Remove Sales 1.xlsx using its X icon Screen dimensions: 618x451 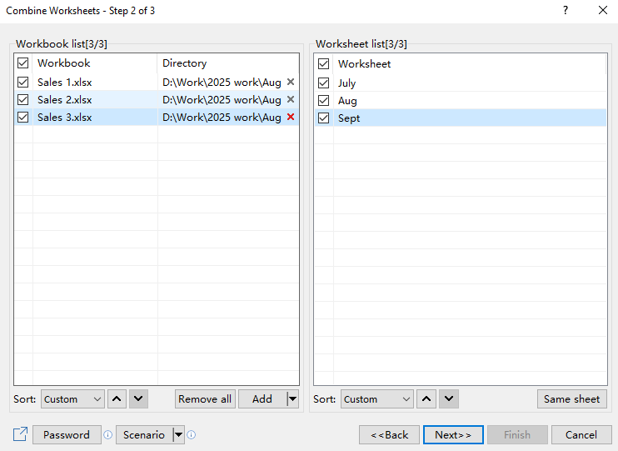pos(291,82)
